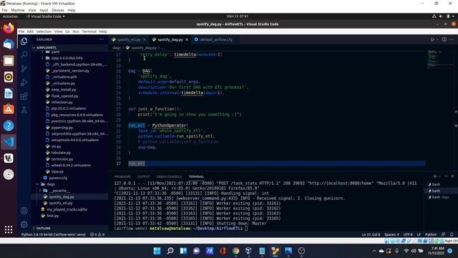Close the spotify_etl.py editor tab
The height and width of the screenshot is (258, 458).
point(145,39)
